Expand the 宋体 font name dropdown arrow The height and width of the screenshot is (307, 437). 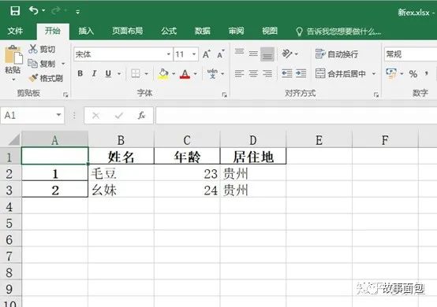(169, 54)
